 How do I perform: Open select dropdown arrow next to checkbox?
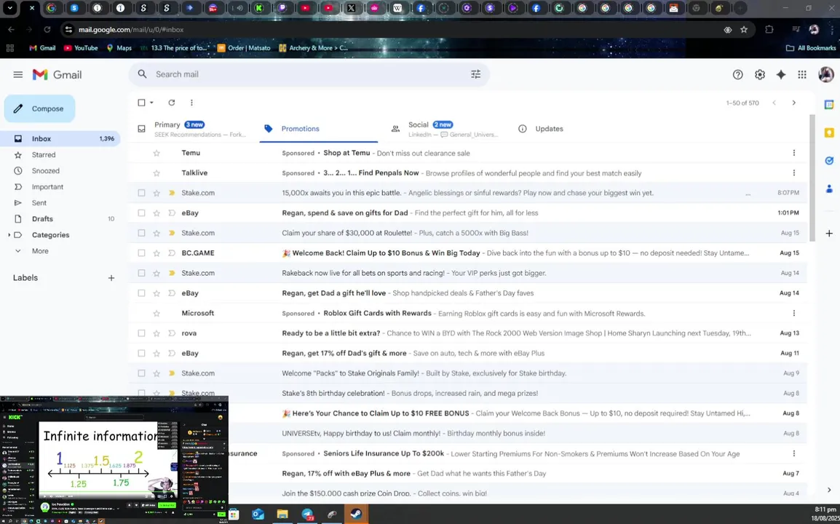coord(151,103)
